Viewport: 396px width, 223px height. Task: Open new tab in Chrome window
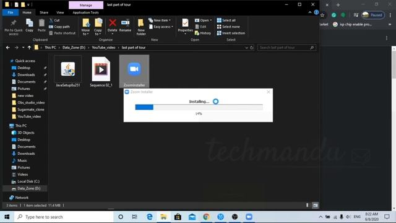tap(338, 5)
